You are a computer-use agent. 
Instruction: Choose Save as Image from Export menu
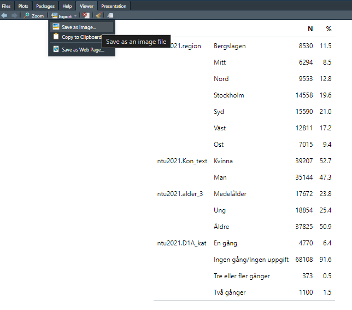pos(78,27)
